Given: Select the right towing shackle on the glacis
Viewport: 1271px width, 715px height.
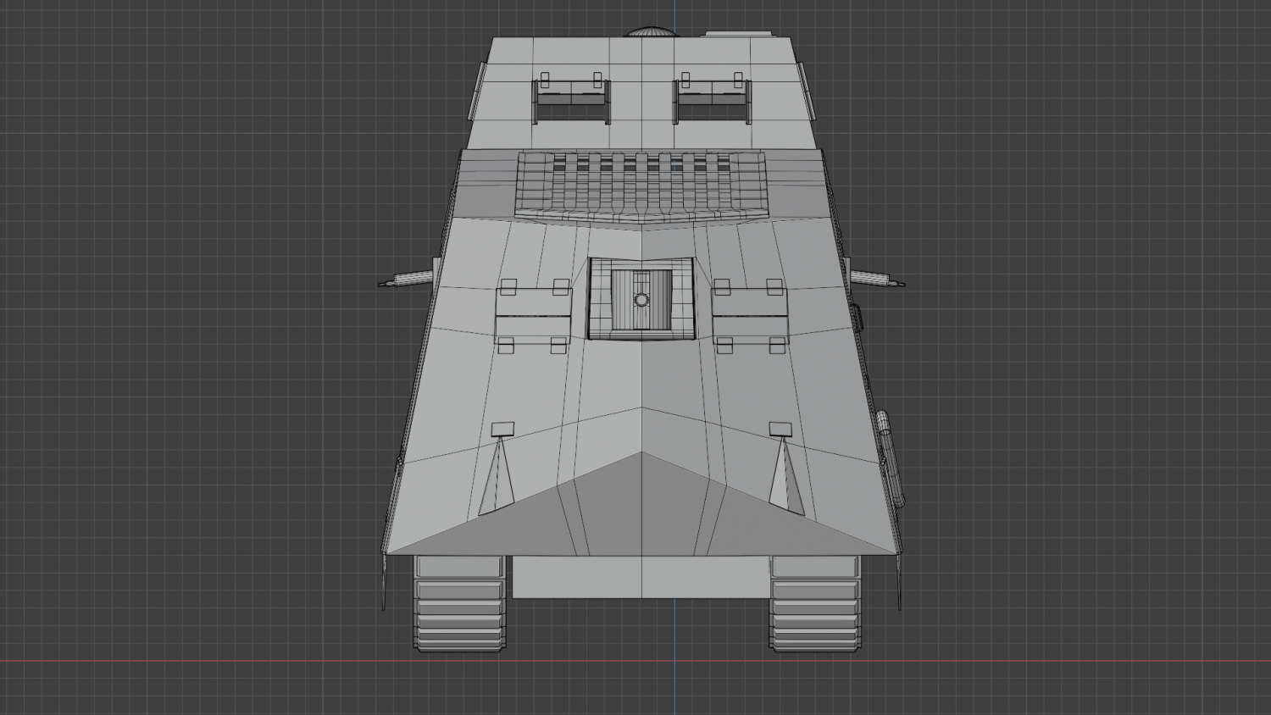Looking at the screenshot, I should point(780,428).
